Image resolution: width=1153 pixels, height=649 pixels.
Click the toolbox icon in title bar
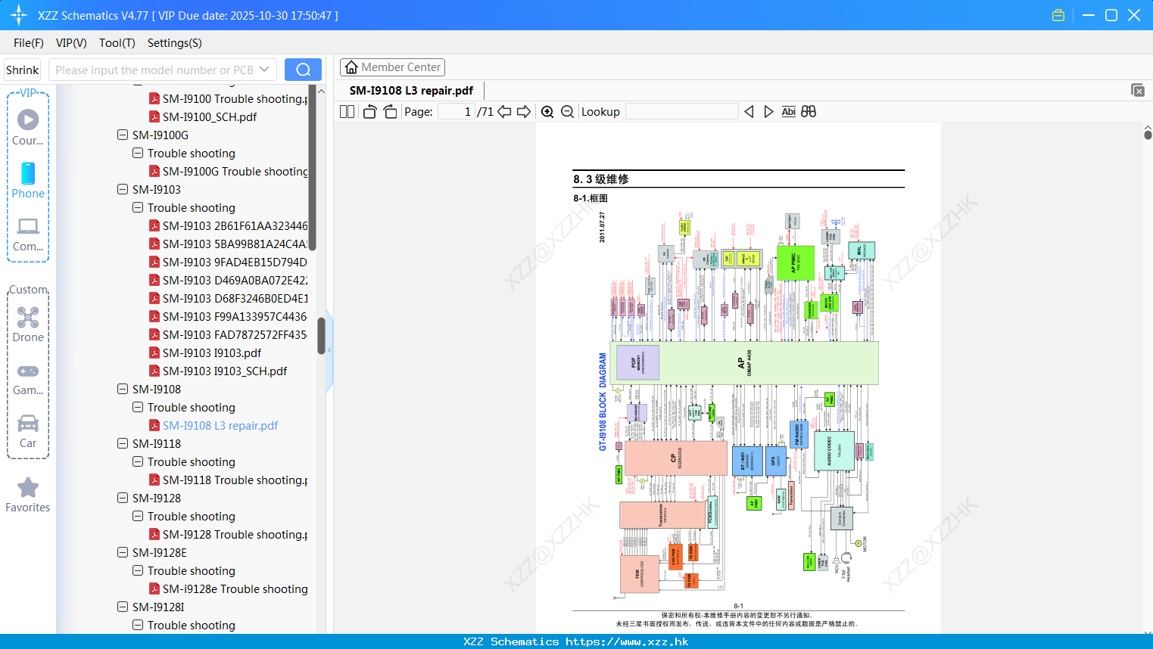1058,15
